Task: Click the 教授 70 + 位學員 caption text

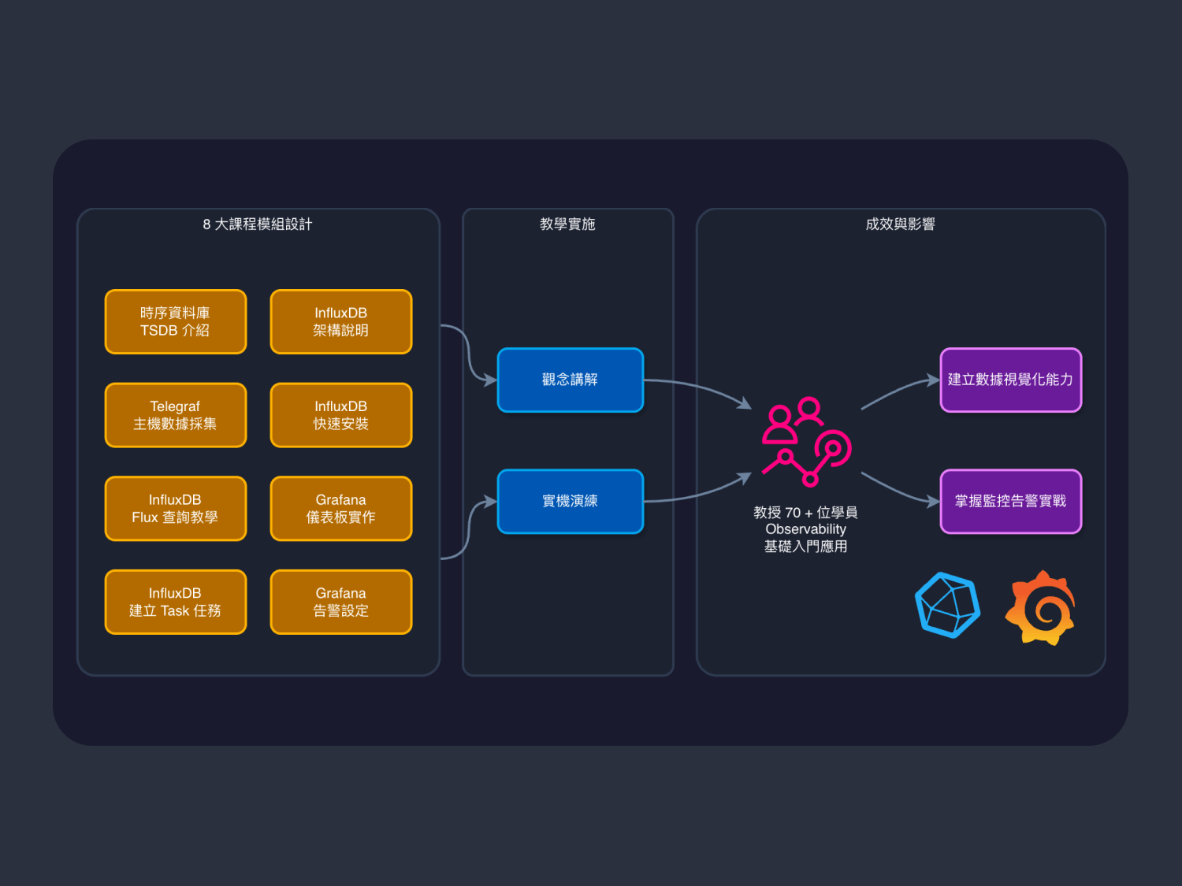Action: point(805,512)
